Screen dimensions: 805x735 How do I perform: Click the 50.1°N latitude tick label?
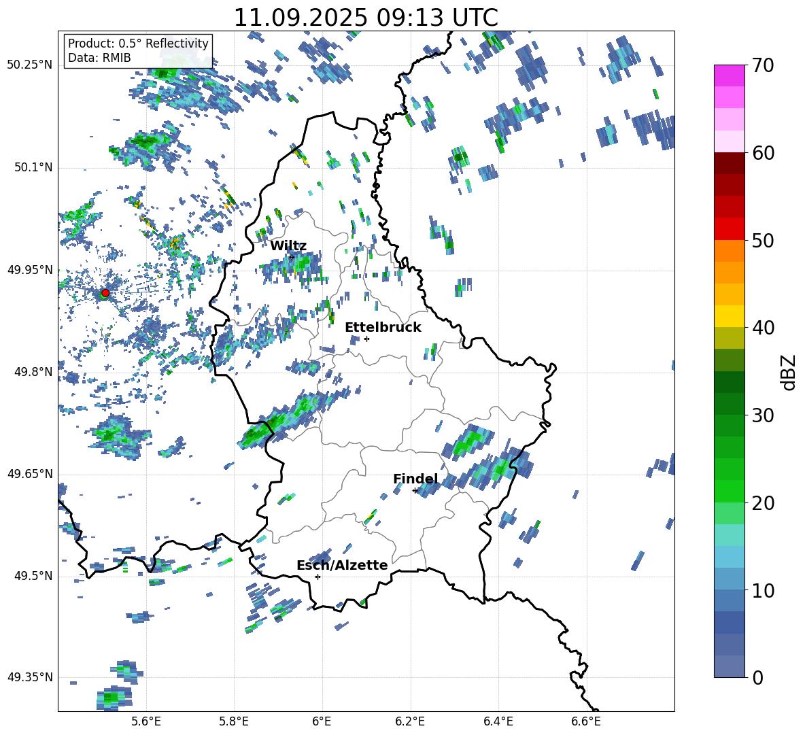pyautogui.click(x=33, y=167)
